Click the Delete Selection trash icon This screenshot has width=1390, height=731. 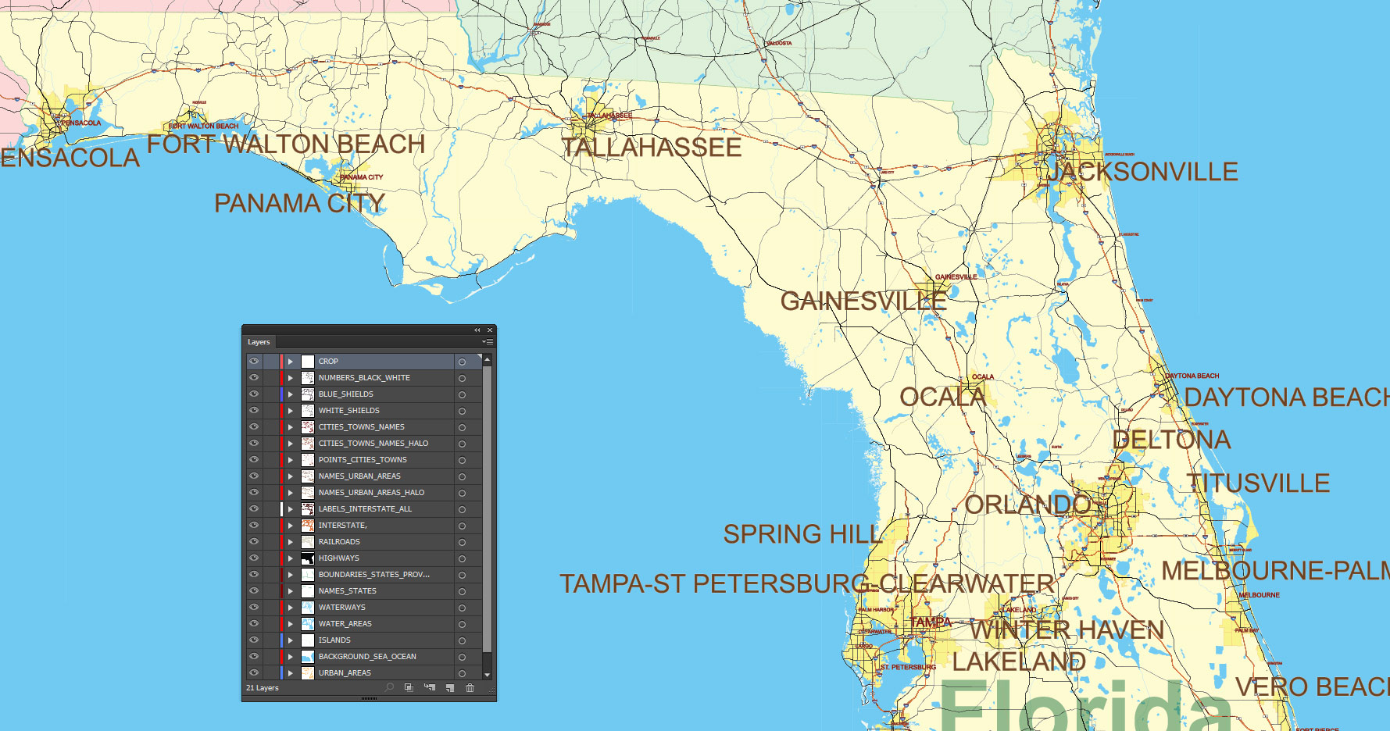tap(470, 687)
